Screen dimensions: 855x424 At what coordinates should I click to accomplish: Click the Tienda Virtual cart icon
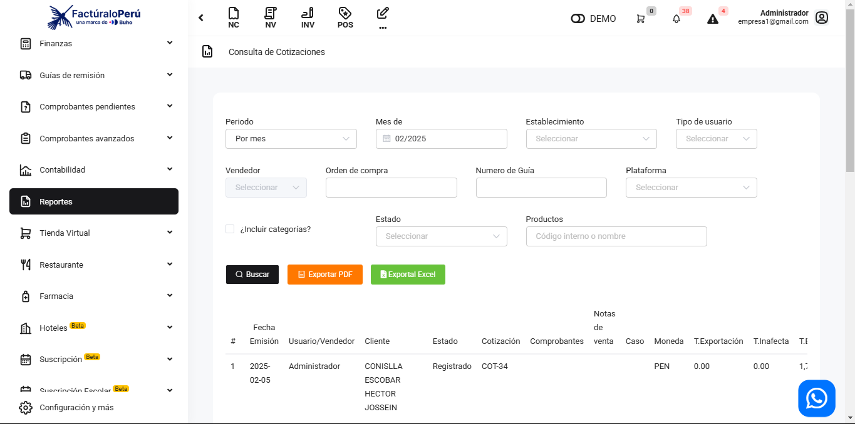pyautogui.click(x=26, y=233)
